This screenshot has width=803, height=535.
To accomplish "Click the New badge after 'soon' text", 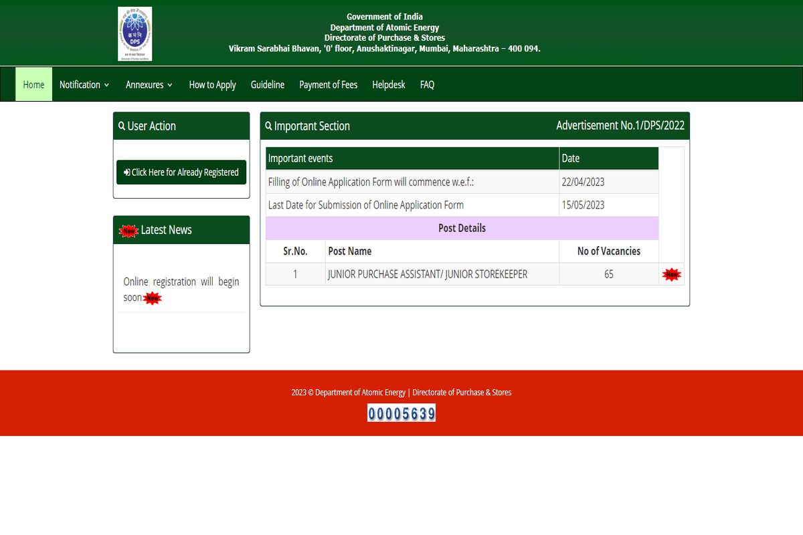I will click(153, 298).
